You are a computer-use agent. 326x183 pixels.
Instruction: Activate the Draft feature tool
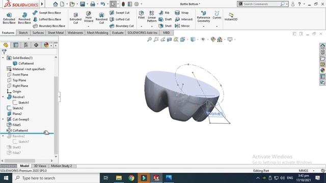165,19
